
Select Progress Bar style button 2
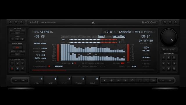[x=17, y=63]
